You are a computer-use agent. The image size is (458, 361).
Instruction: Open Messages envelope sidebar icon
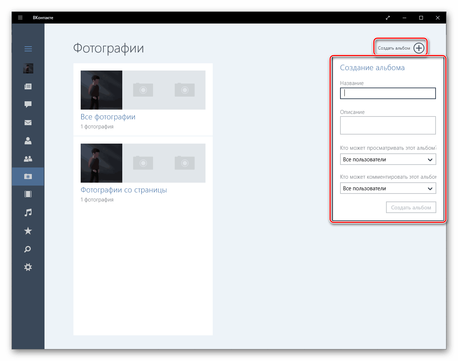28,123
